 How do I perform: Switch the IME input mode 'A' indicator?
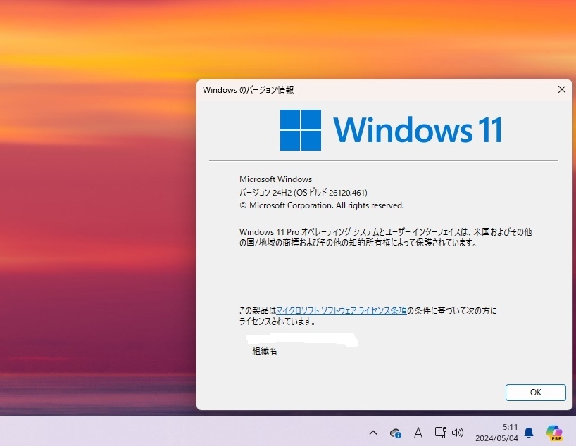[x=418, y=433]
